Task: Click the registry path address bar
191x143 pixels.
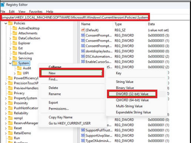Action: (x=75, y=17)
